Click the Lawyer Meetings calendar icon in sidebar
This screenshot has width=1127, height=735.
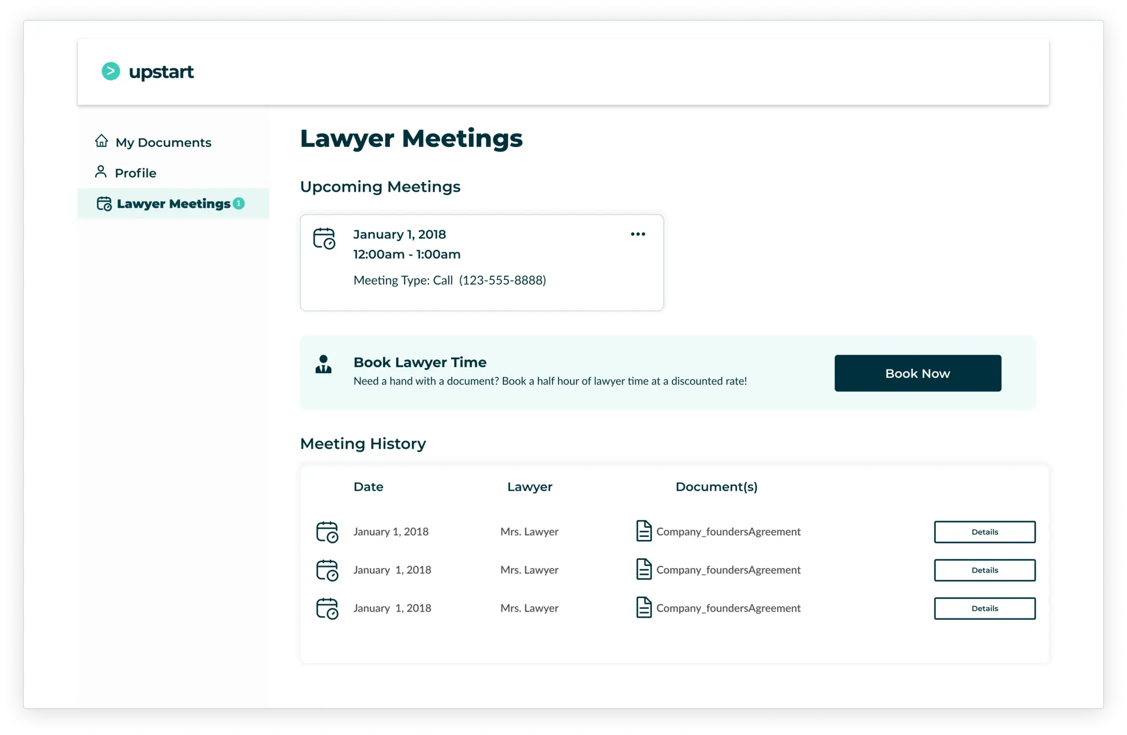pos(104,203)
